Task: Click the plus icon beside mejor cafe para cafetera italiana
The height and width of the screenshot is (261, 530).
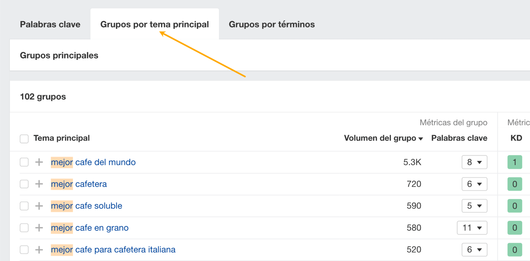Action: coord(39,249)
